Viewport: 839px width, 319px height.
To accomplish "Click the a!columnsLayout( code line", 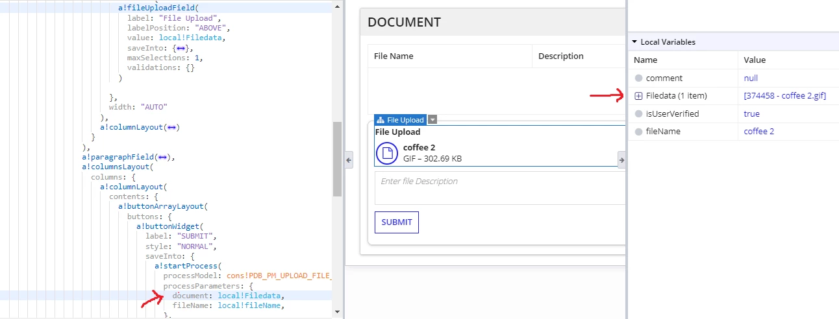I will (118, 167).
